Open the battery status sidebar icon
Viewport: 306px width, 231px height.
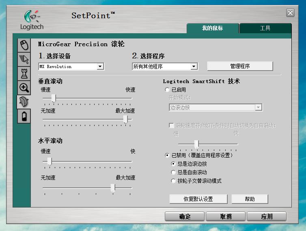pos(24,116)
